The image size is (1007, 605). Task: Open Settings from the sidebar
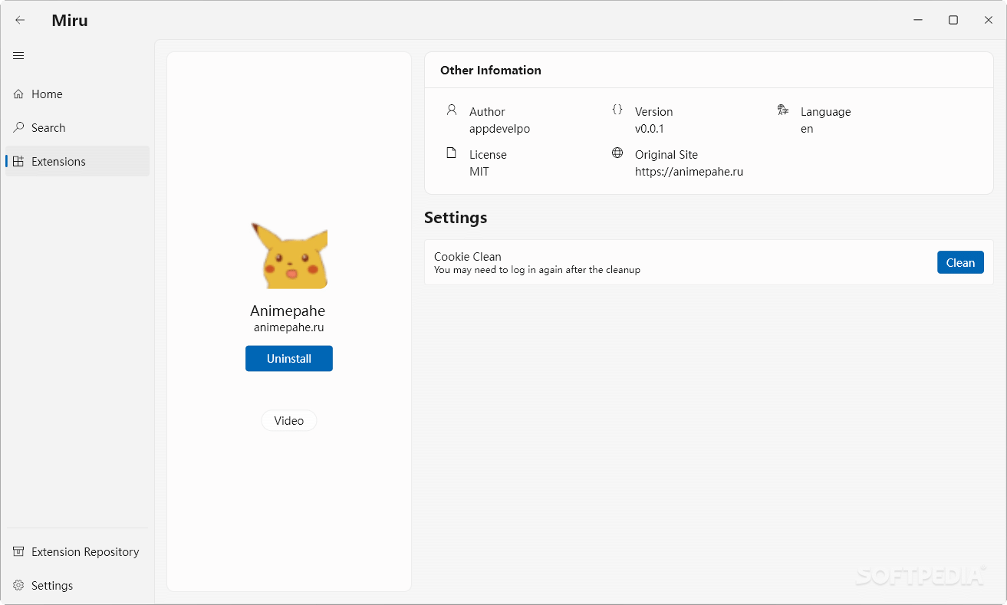(77, 585)
